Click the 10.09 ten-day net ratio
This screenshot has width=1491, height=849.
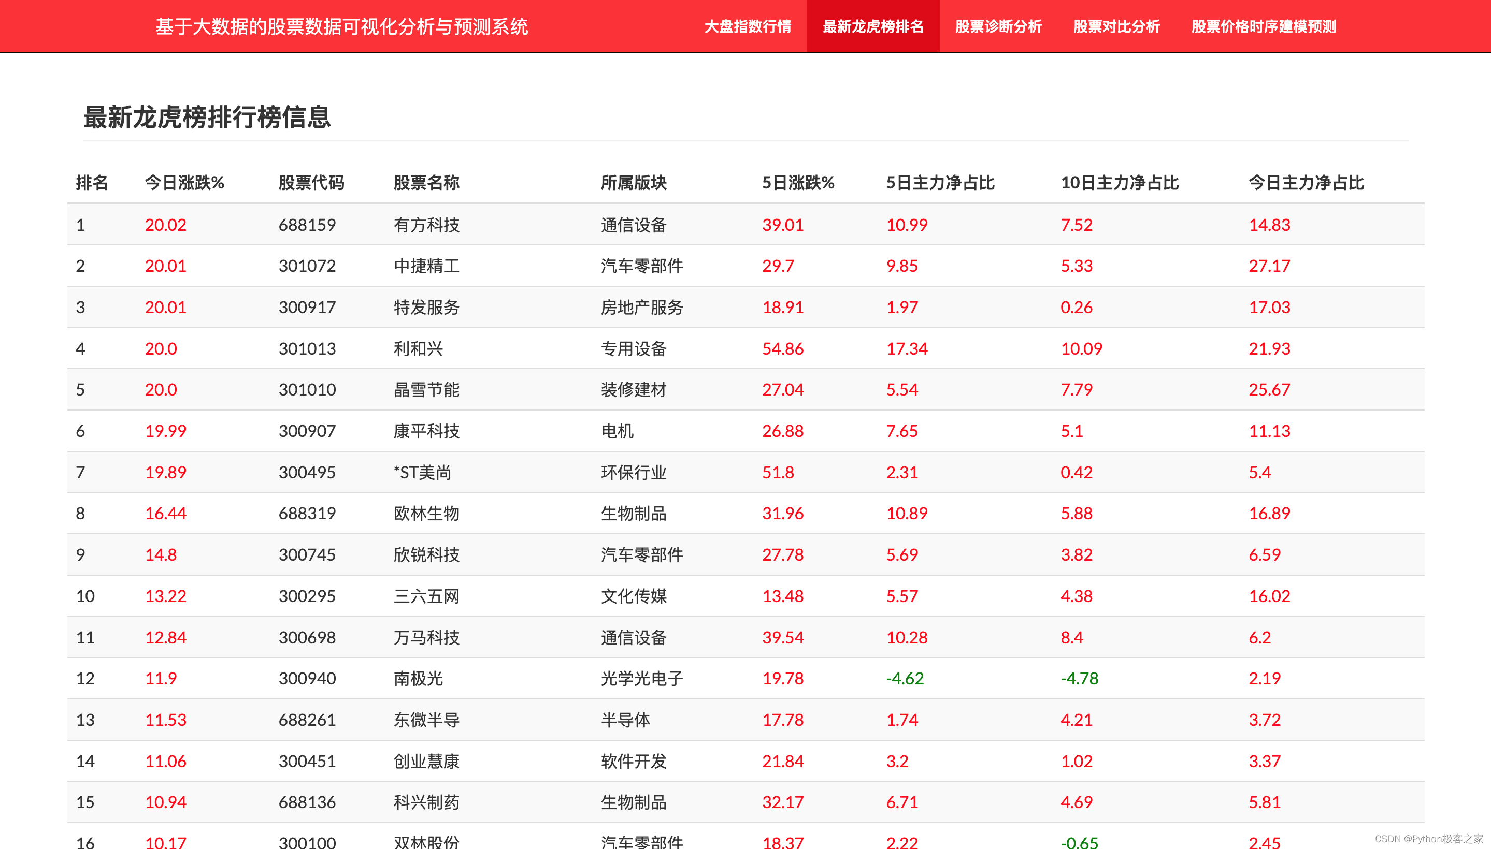[x=1081, y=349]
